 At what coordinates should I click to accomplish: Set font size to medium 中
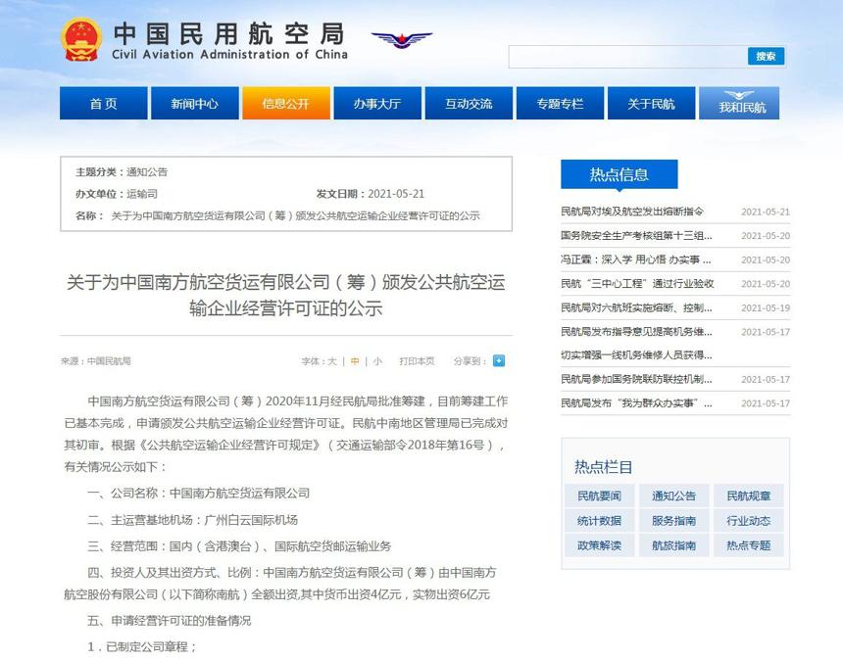point(354,361)
